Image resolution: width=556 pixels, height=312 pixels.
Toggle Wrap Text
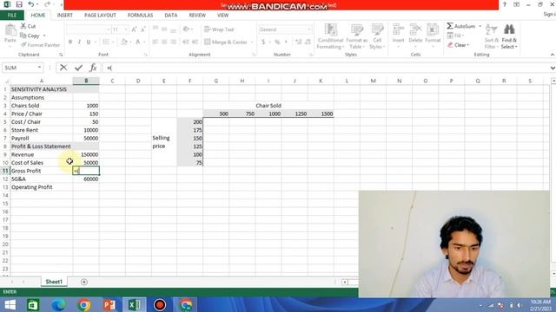(219, 29)
